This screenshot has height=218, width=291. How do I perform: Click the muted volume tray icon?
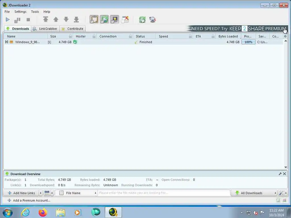[x=255, y=213]
